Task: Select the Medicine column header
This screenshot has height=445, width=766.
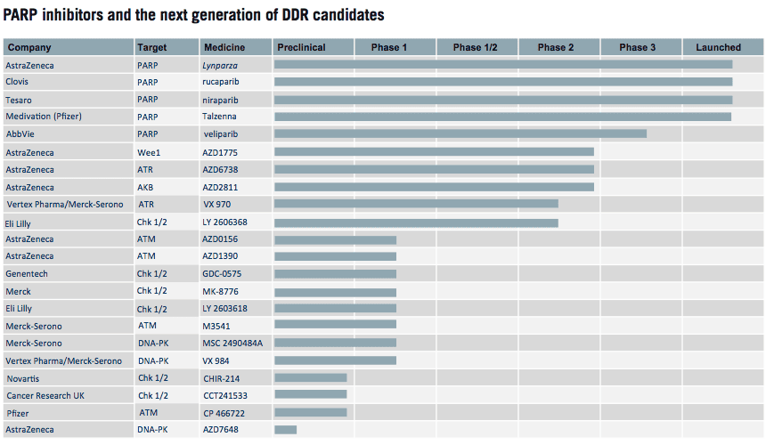Action: click(224, 47)
